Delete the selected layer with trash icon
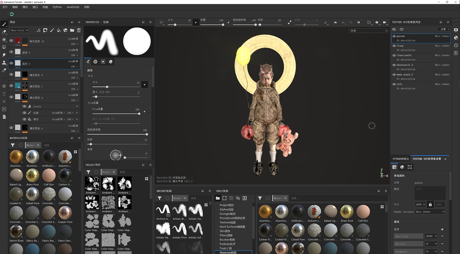This screenshot has height=254, width=460. click(79, 30)
